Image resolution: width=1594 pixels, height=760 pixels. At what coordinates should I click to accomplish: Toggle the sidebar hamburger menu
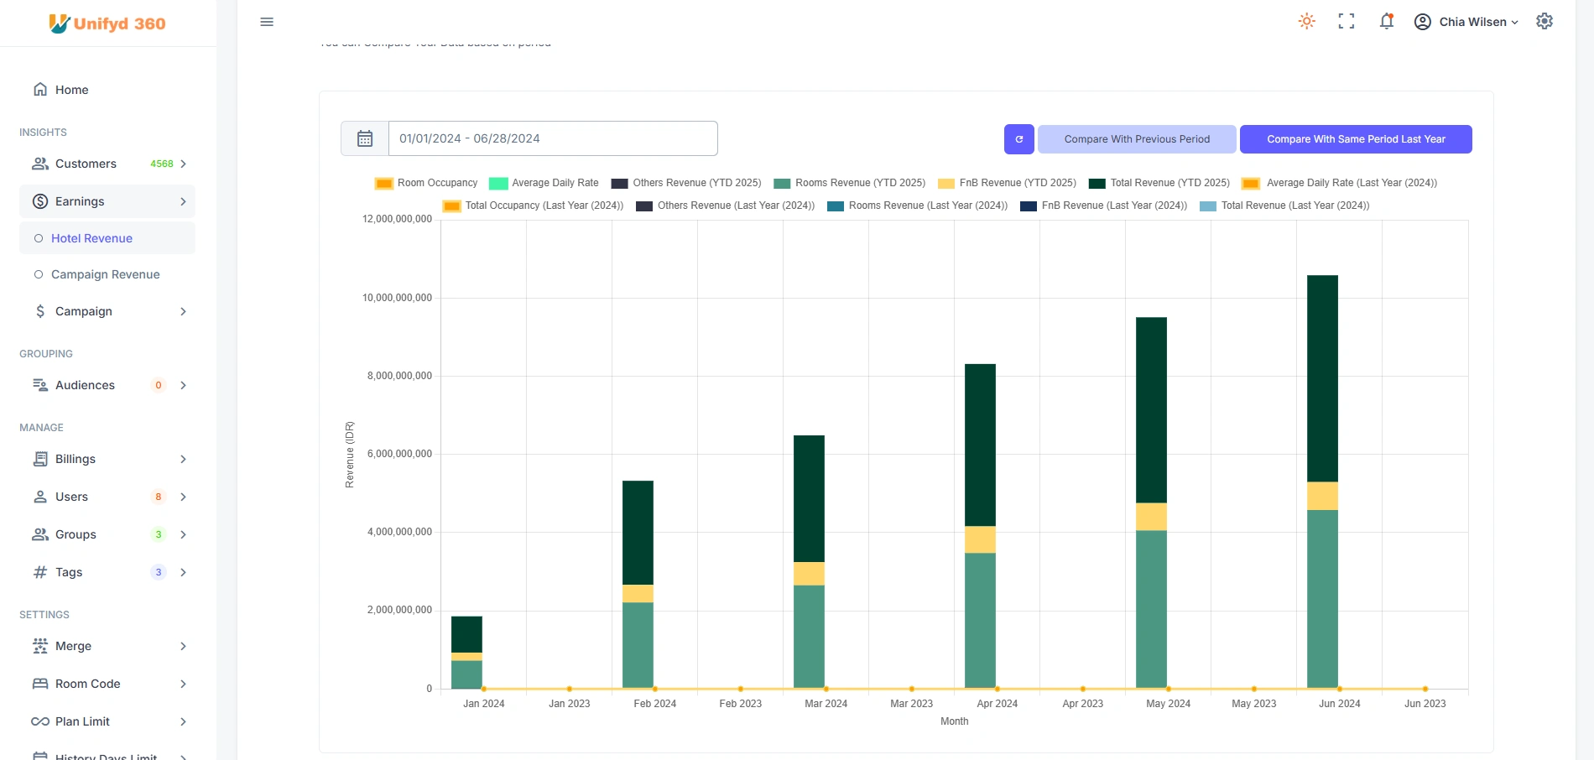click(x=267, y=22)
